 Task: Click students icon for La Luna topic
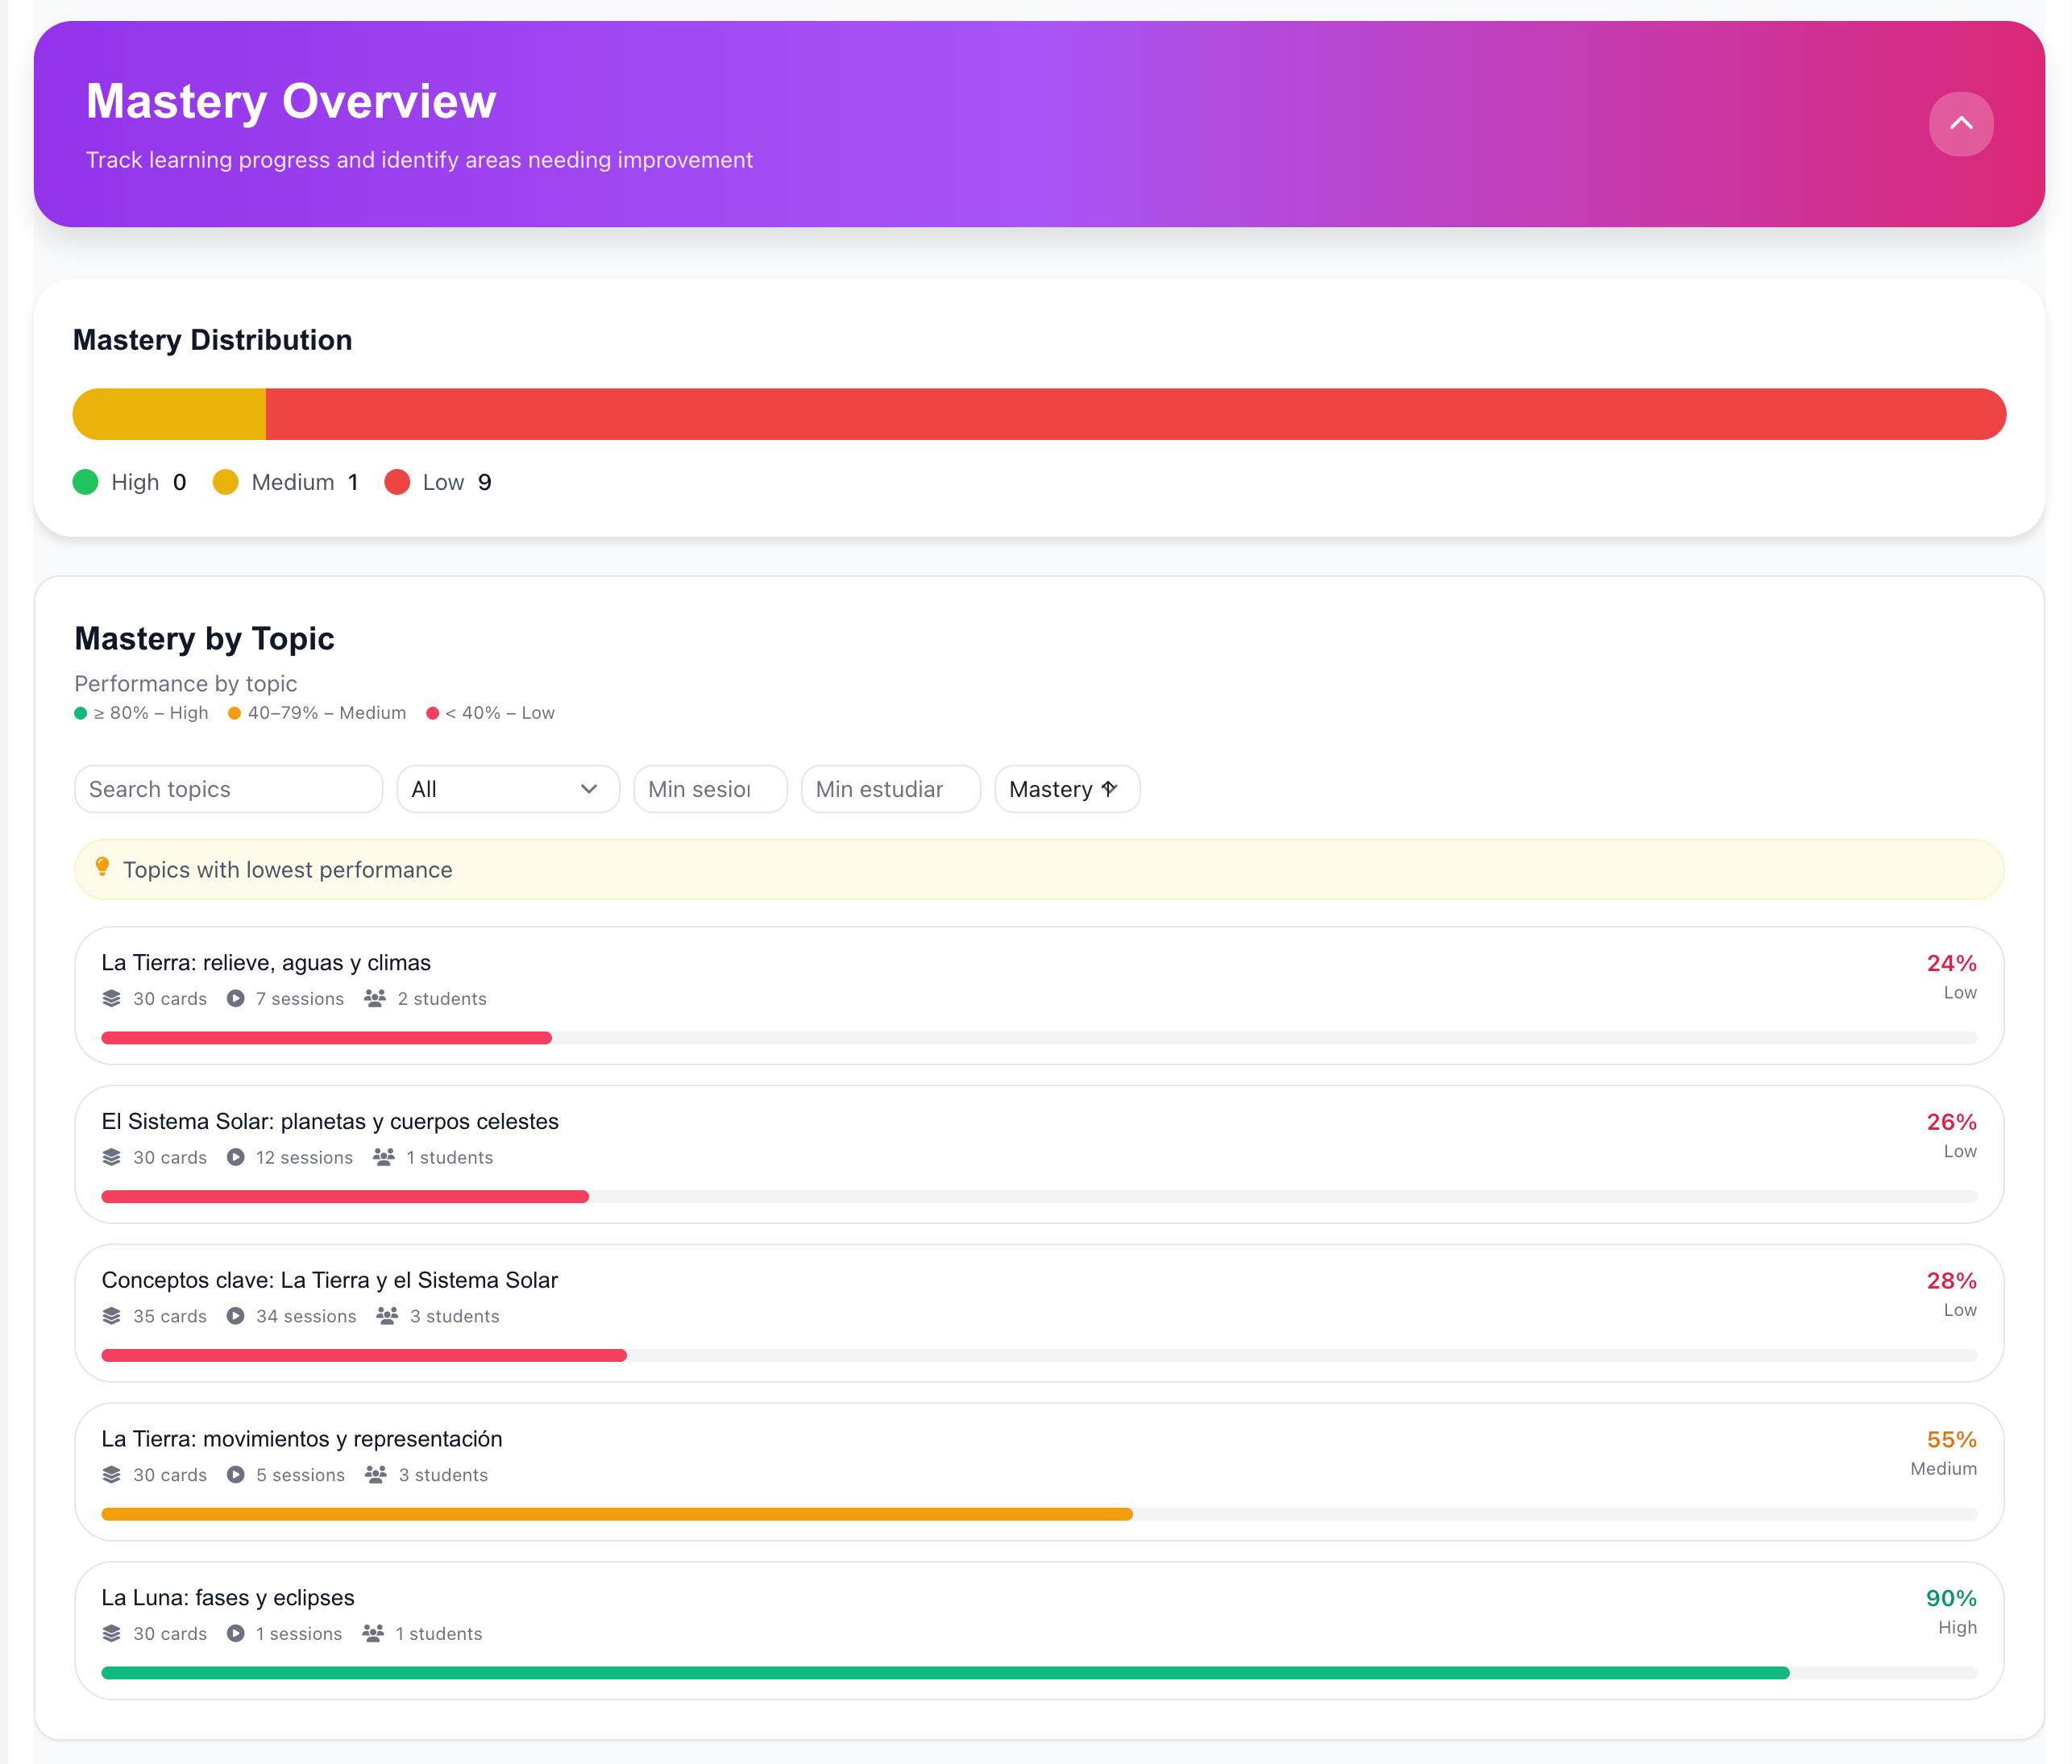[373, 1633]
